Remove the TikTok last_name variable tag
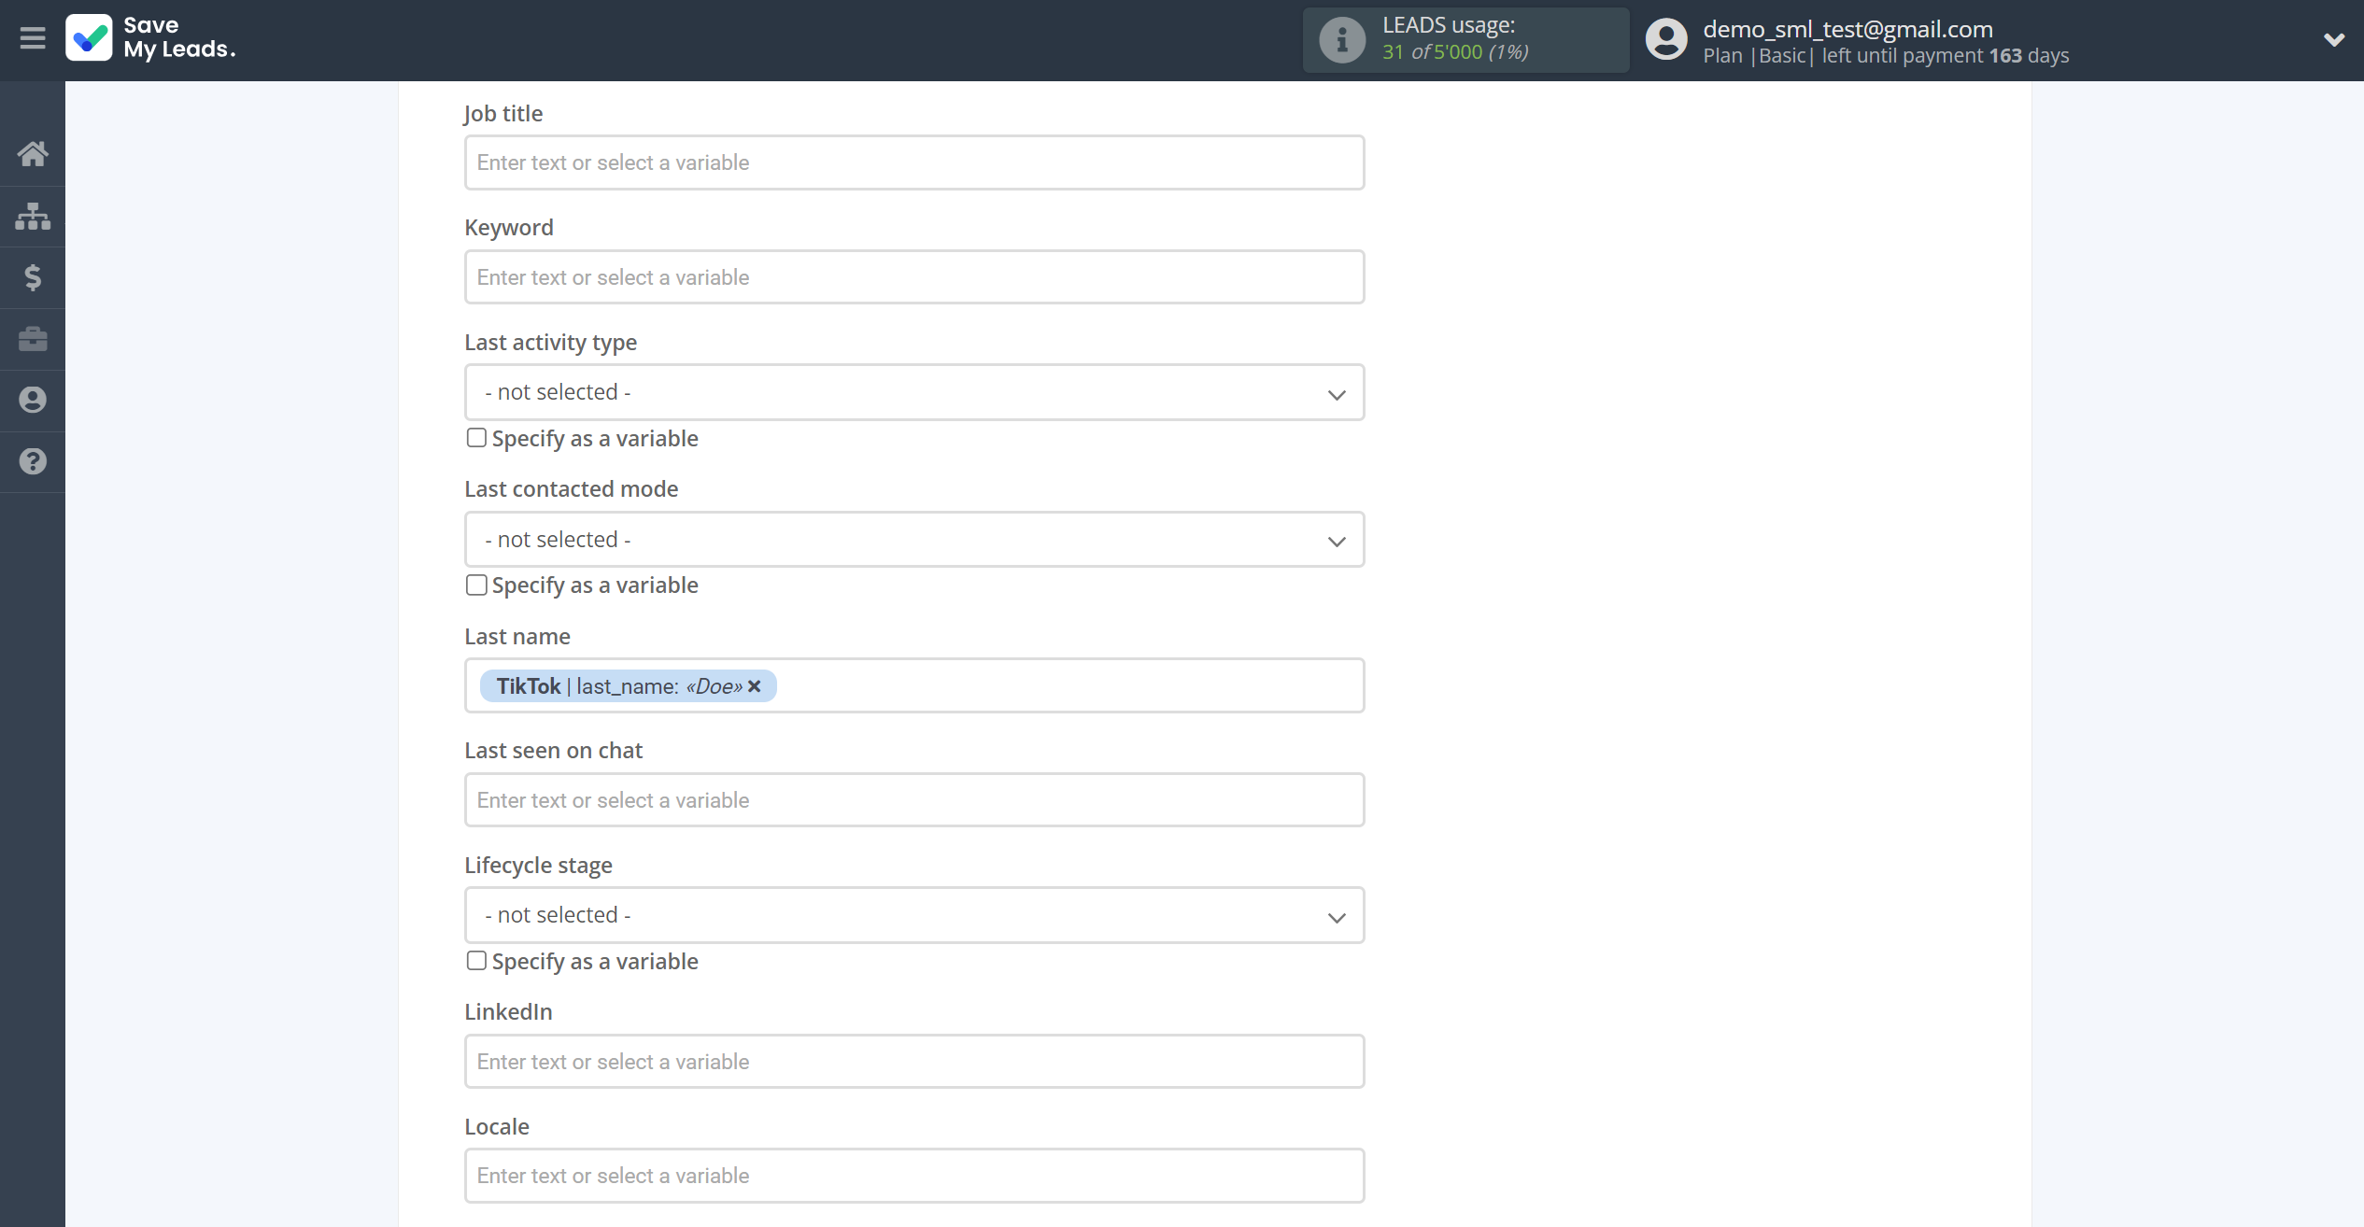The height and width of the screenshot is (1227, 2364). point(755,686)
